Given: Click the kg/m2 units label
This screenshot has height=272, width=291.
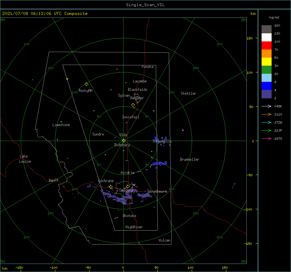Looking at the screenshot, I should [274, 17].
